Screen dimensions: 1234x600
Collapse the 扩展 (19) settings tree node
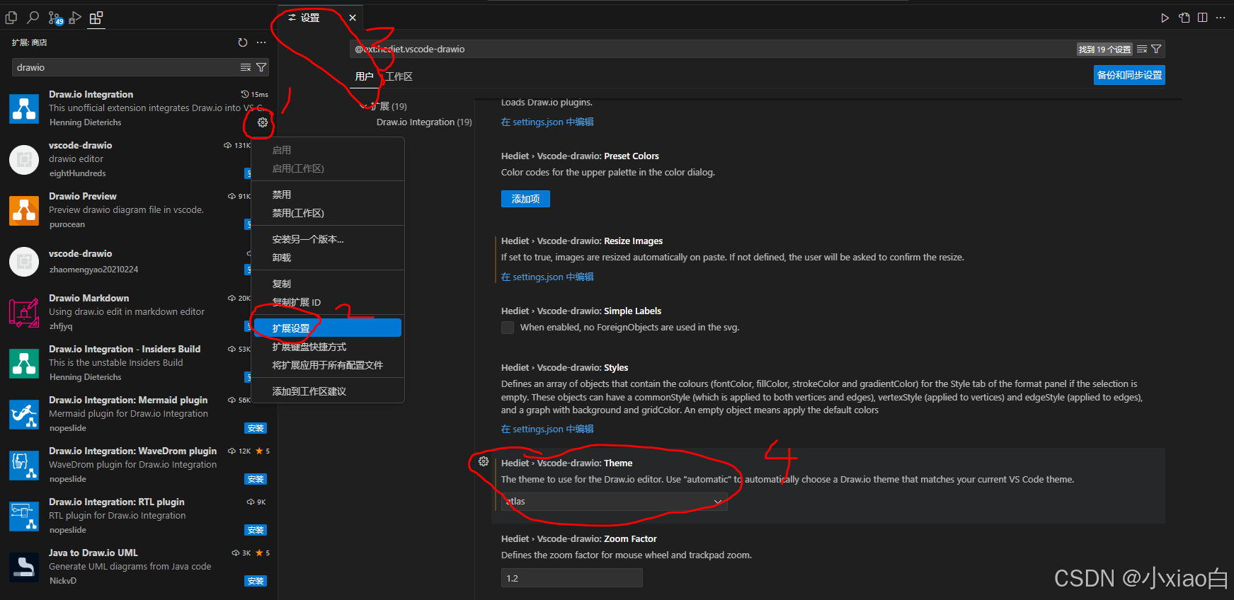[x=364, y=106]
